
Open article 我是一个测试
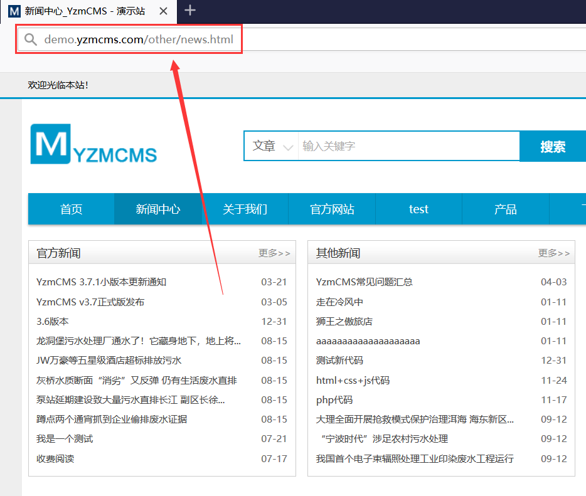(65, 439)
